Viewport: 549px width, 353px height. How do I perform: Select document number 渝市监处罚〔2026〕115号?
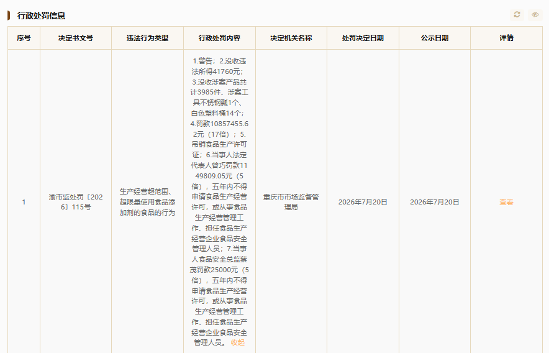point(76,202)
